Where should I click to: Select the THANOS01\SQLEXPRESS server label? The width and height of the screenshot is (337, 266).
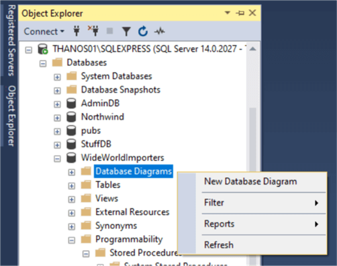point(149,49)
